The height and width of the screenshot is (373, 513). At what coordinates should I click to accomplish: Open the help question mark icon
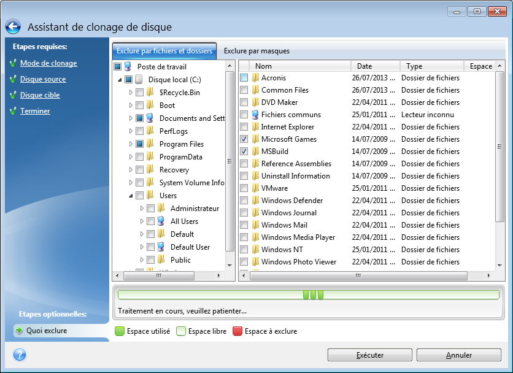(20, 355)
